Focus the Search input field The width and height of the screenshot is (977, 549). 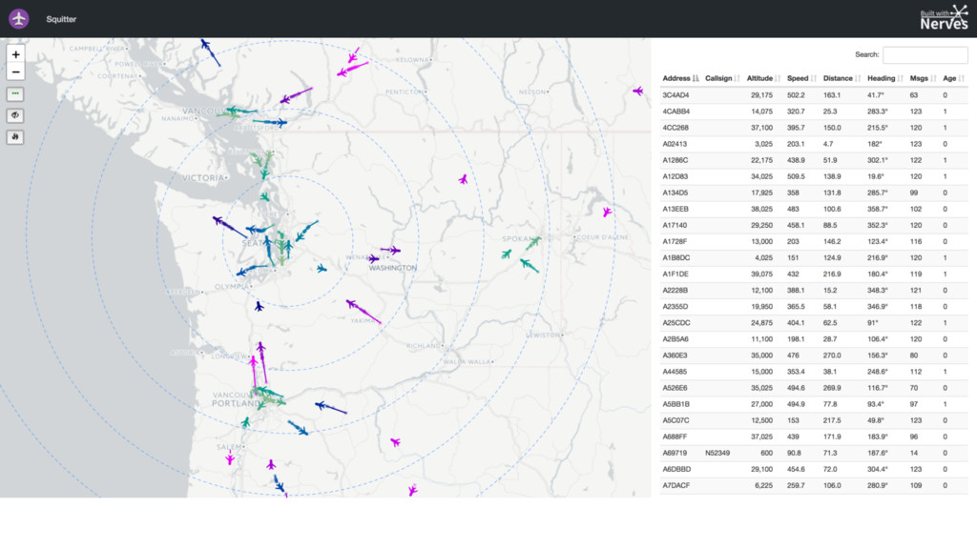tap(925, 54)
